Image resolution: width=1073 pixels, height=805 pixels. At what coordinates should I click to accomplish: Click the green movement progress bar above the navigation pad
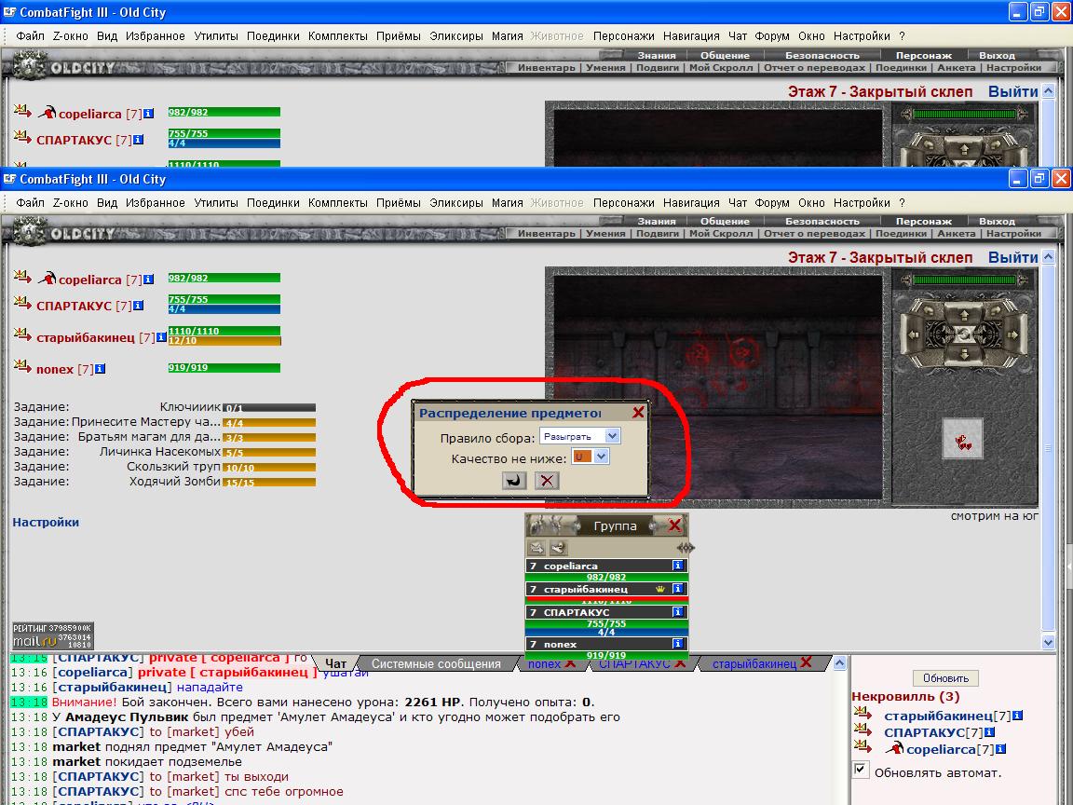tap(964, 280)
